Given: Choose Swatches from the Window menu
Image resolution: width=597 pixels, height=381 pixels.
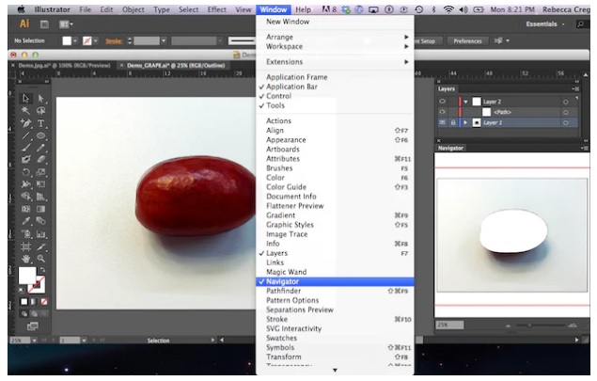Looking at the screenshot, I should (x=335, y=338).
